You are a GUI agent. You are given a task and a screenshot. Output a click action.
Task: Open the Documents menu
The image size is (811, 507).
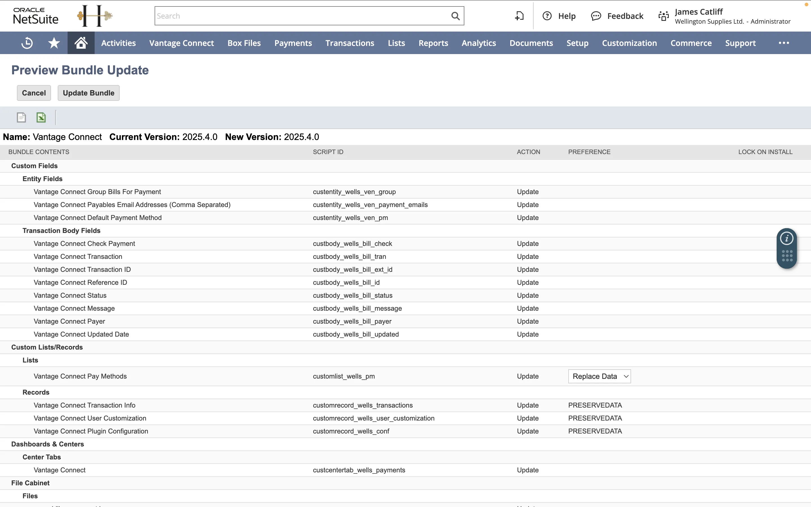[x=531, y=43]
